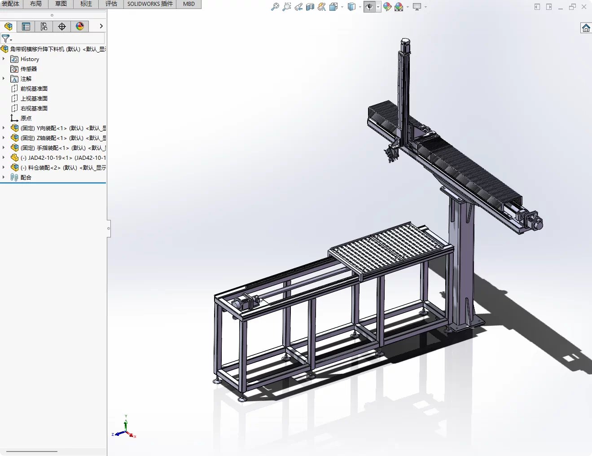Restore down the document window
The width and height of the screenshot is (592, 456).
pos(572,7)
